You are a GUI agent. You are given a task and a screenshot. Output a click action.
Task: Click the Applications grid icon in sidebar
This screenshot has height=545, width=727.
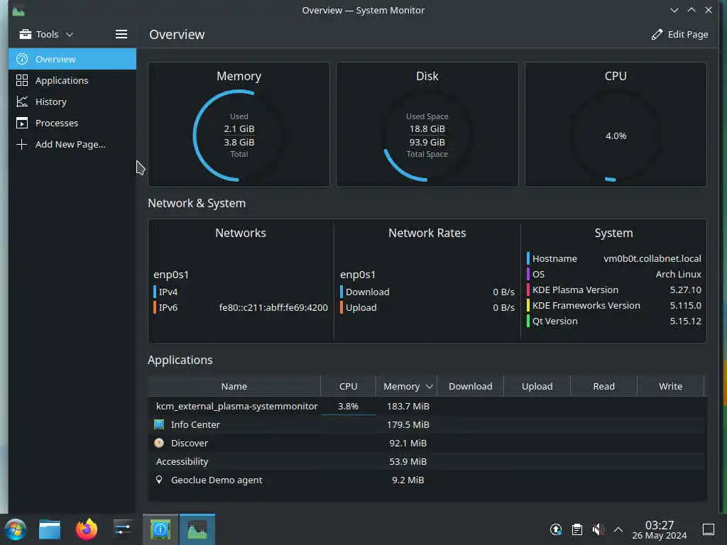click(22, 80)
